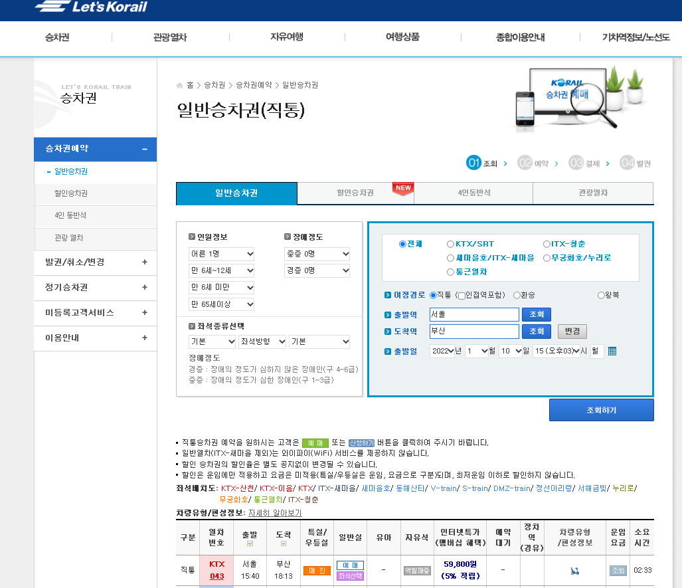
Task: Click the Let's Korail logo
Action: (x=92, y=6)
